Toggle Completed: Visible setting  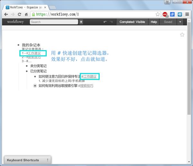pyautogui.click(x=132, y=22)
